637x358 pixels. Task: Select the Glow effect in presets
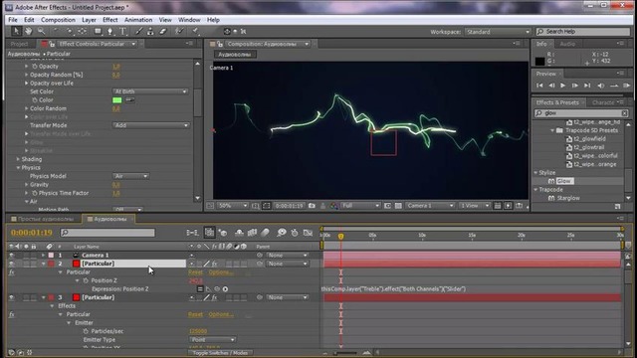tap(563, 181)
